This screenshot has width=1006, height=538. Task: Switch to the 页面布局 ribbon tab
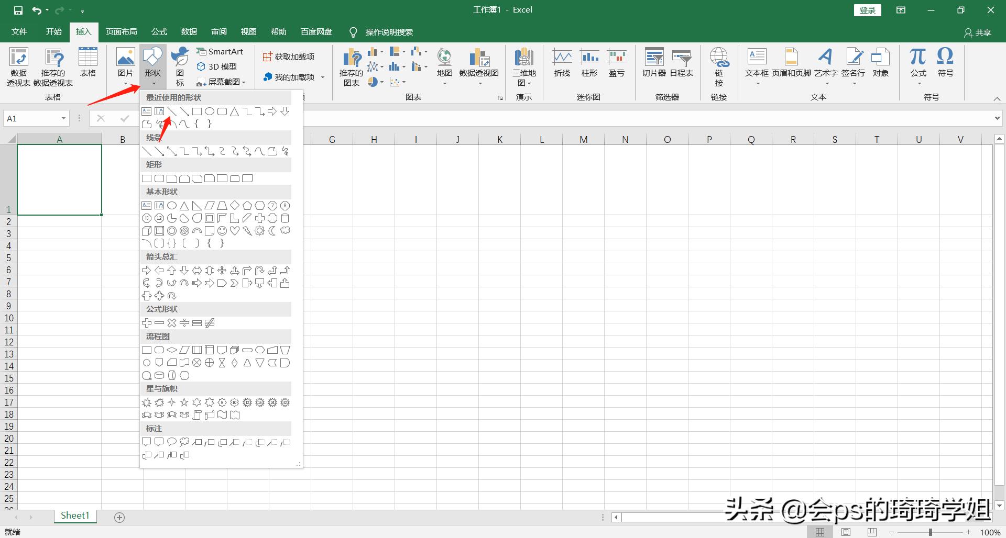pyautogui.click(x=121, y=32)
